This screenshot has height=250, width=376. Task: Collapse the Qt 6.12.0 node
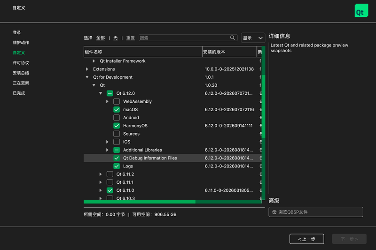click(x=101, y=93)
